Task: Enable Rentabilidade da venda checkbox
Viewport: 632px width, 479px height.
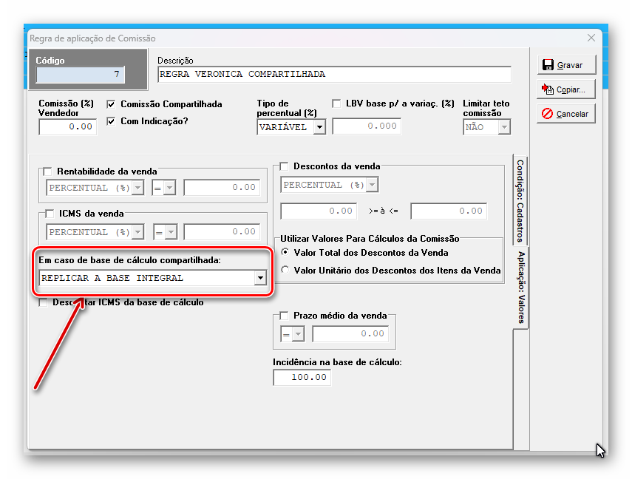Action: (48, 171)
